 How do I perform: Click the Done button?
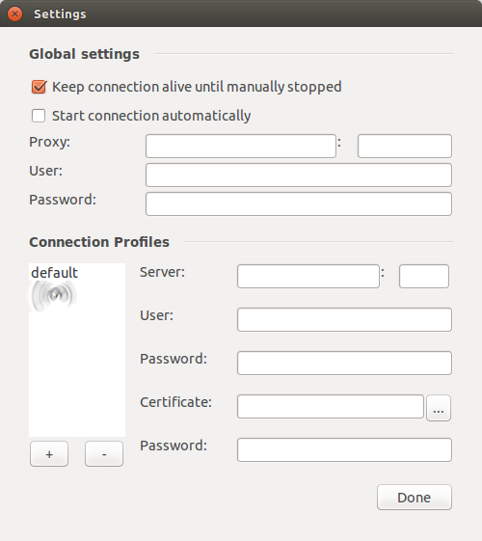click(x=415, y=498)
